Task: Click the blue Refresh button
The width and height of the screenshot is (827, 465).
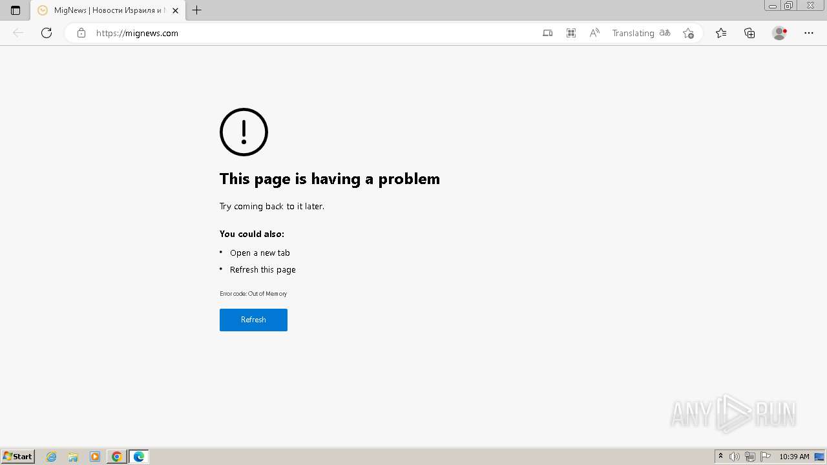Action: (253, 320)
